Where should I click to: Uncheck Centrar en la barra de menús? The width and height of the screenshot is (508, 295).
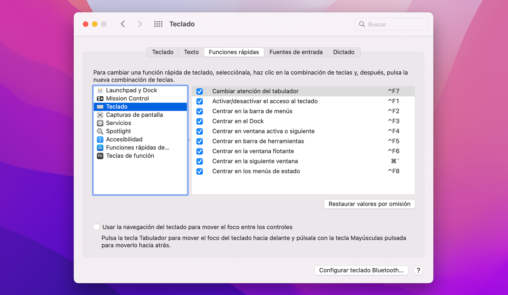[x=199, y=111]
